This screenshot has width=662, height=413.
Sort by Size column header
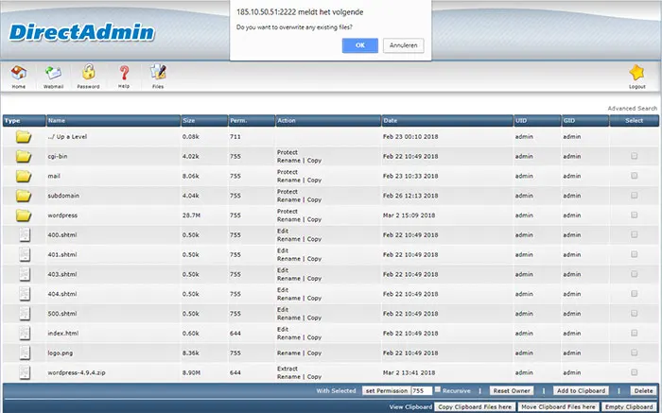[189, 121]
